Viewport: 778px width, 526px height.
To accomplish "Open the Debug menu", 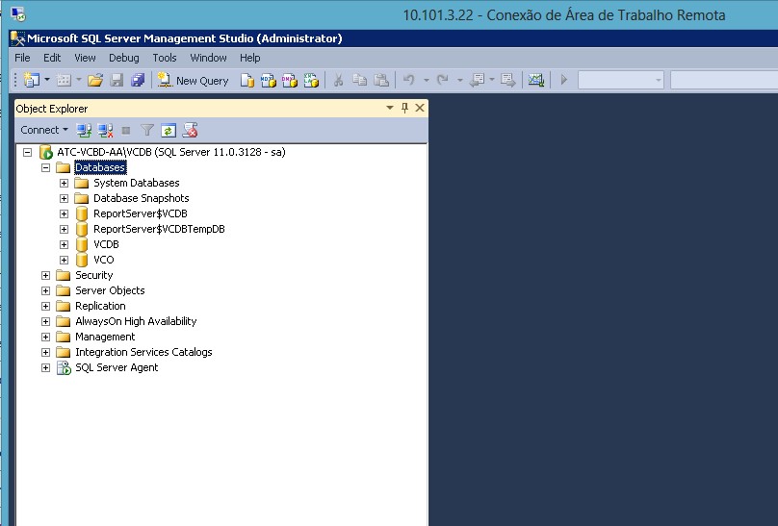I will [123, 58].
